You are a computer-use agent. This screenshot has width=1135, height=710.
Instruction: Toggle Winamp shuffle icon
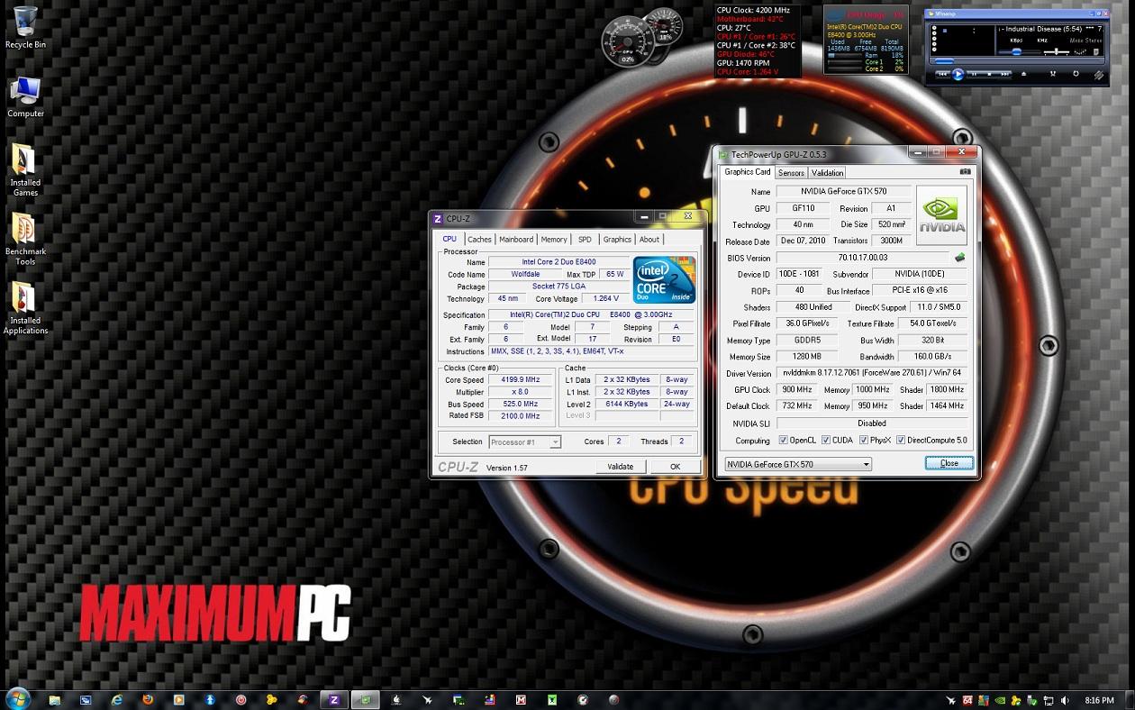pos(1052,74)
